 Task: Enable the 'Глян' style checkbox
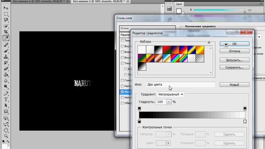click(122, 80)
